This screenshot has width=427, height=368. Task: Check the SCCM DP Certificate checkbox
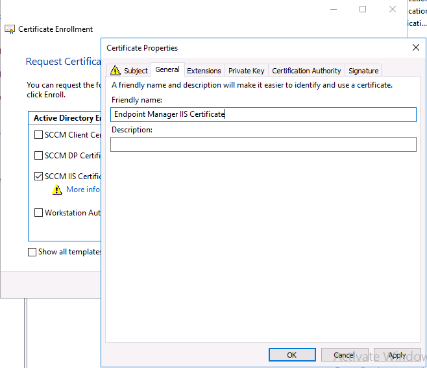click(38, 156)
